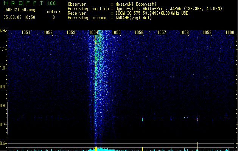
Task: Click the 1059 time axis label
Action: (x=207, y=32)
